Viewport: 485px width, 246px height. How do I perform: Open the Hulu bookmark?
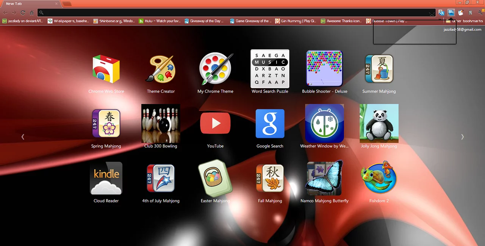[x=159, y=21]
